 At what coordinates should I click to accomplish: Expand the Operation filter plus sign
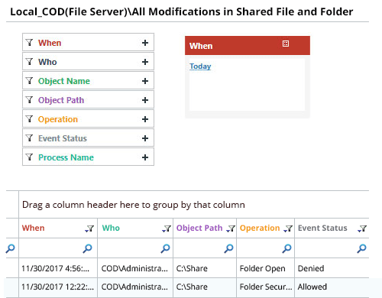[x=145, y=119]
